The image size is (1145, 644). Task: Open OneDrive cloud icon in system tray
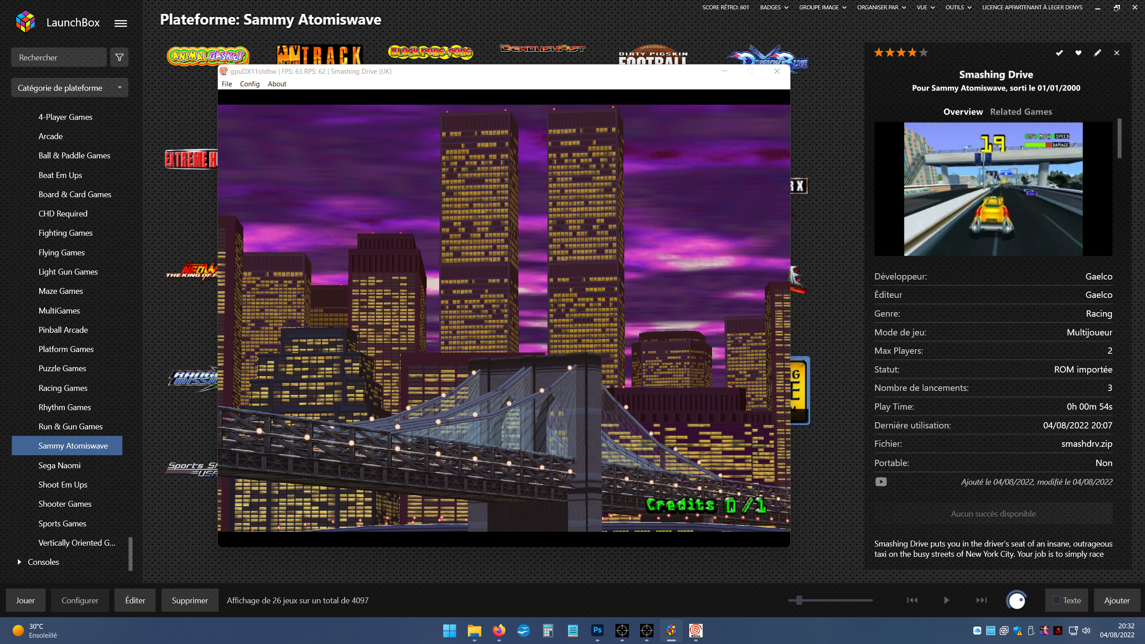(x=977, y=631)
